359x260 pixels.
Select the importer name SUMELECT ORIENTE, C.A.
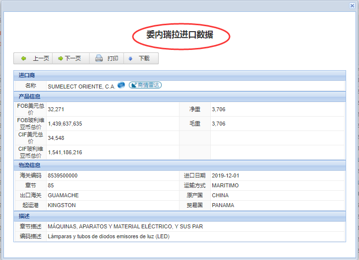point(81,87)
